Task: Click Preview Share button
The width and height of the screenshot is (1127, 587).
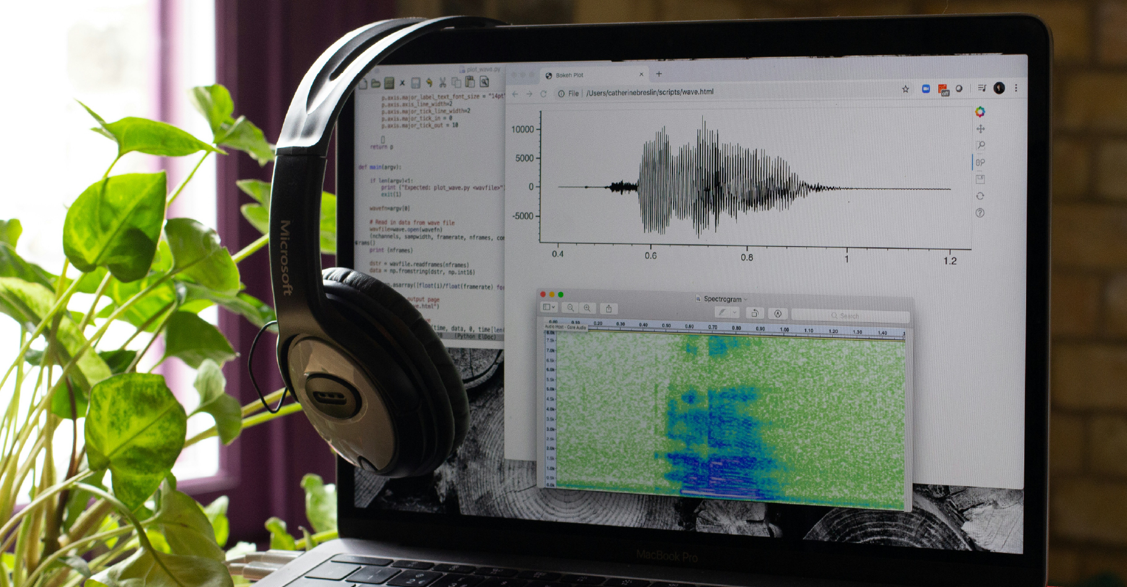Action: (x=609, y=309)
